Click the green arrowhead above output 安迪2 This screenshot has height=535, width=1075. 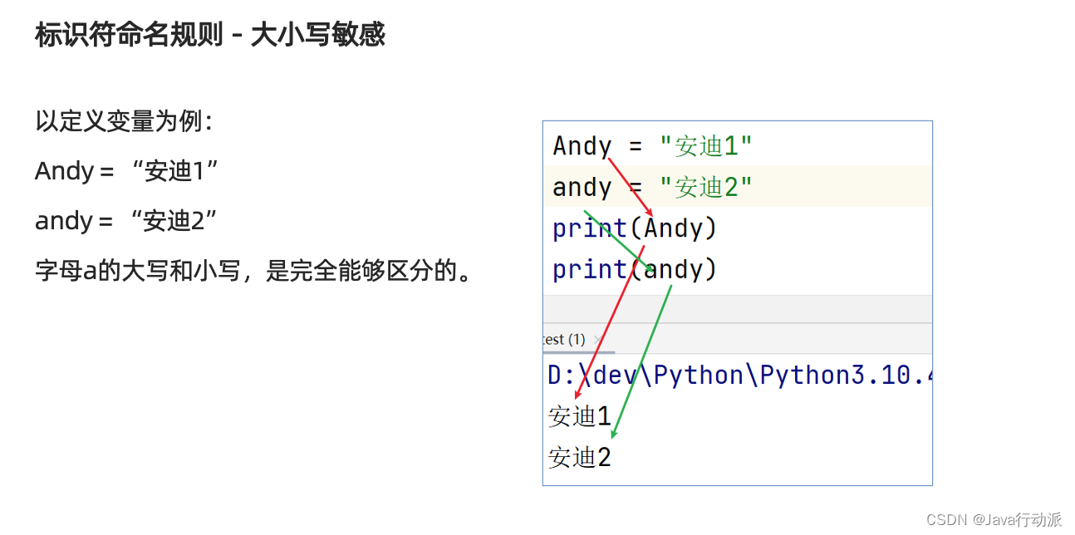tap(614, 434)
